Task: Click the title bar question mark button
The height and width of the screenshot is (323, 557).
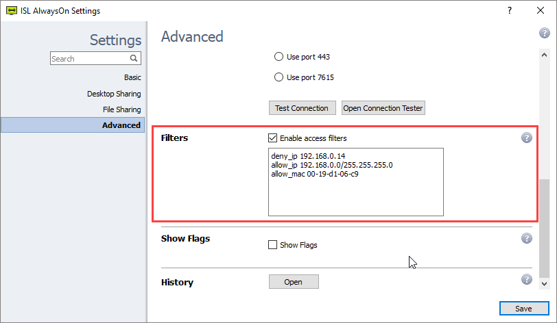Action: [x=510, y=10]
